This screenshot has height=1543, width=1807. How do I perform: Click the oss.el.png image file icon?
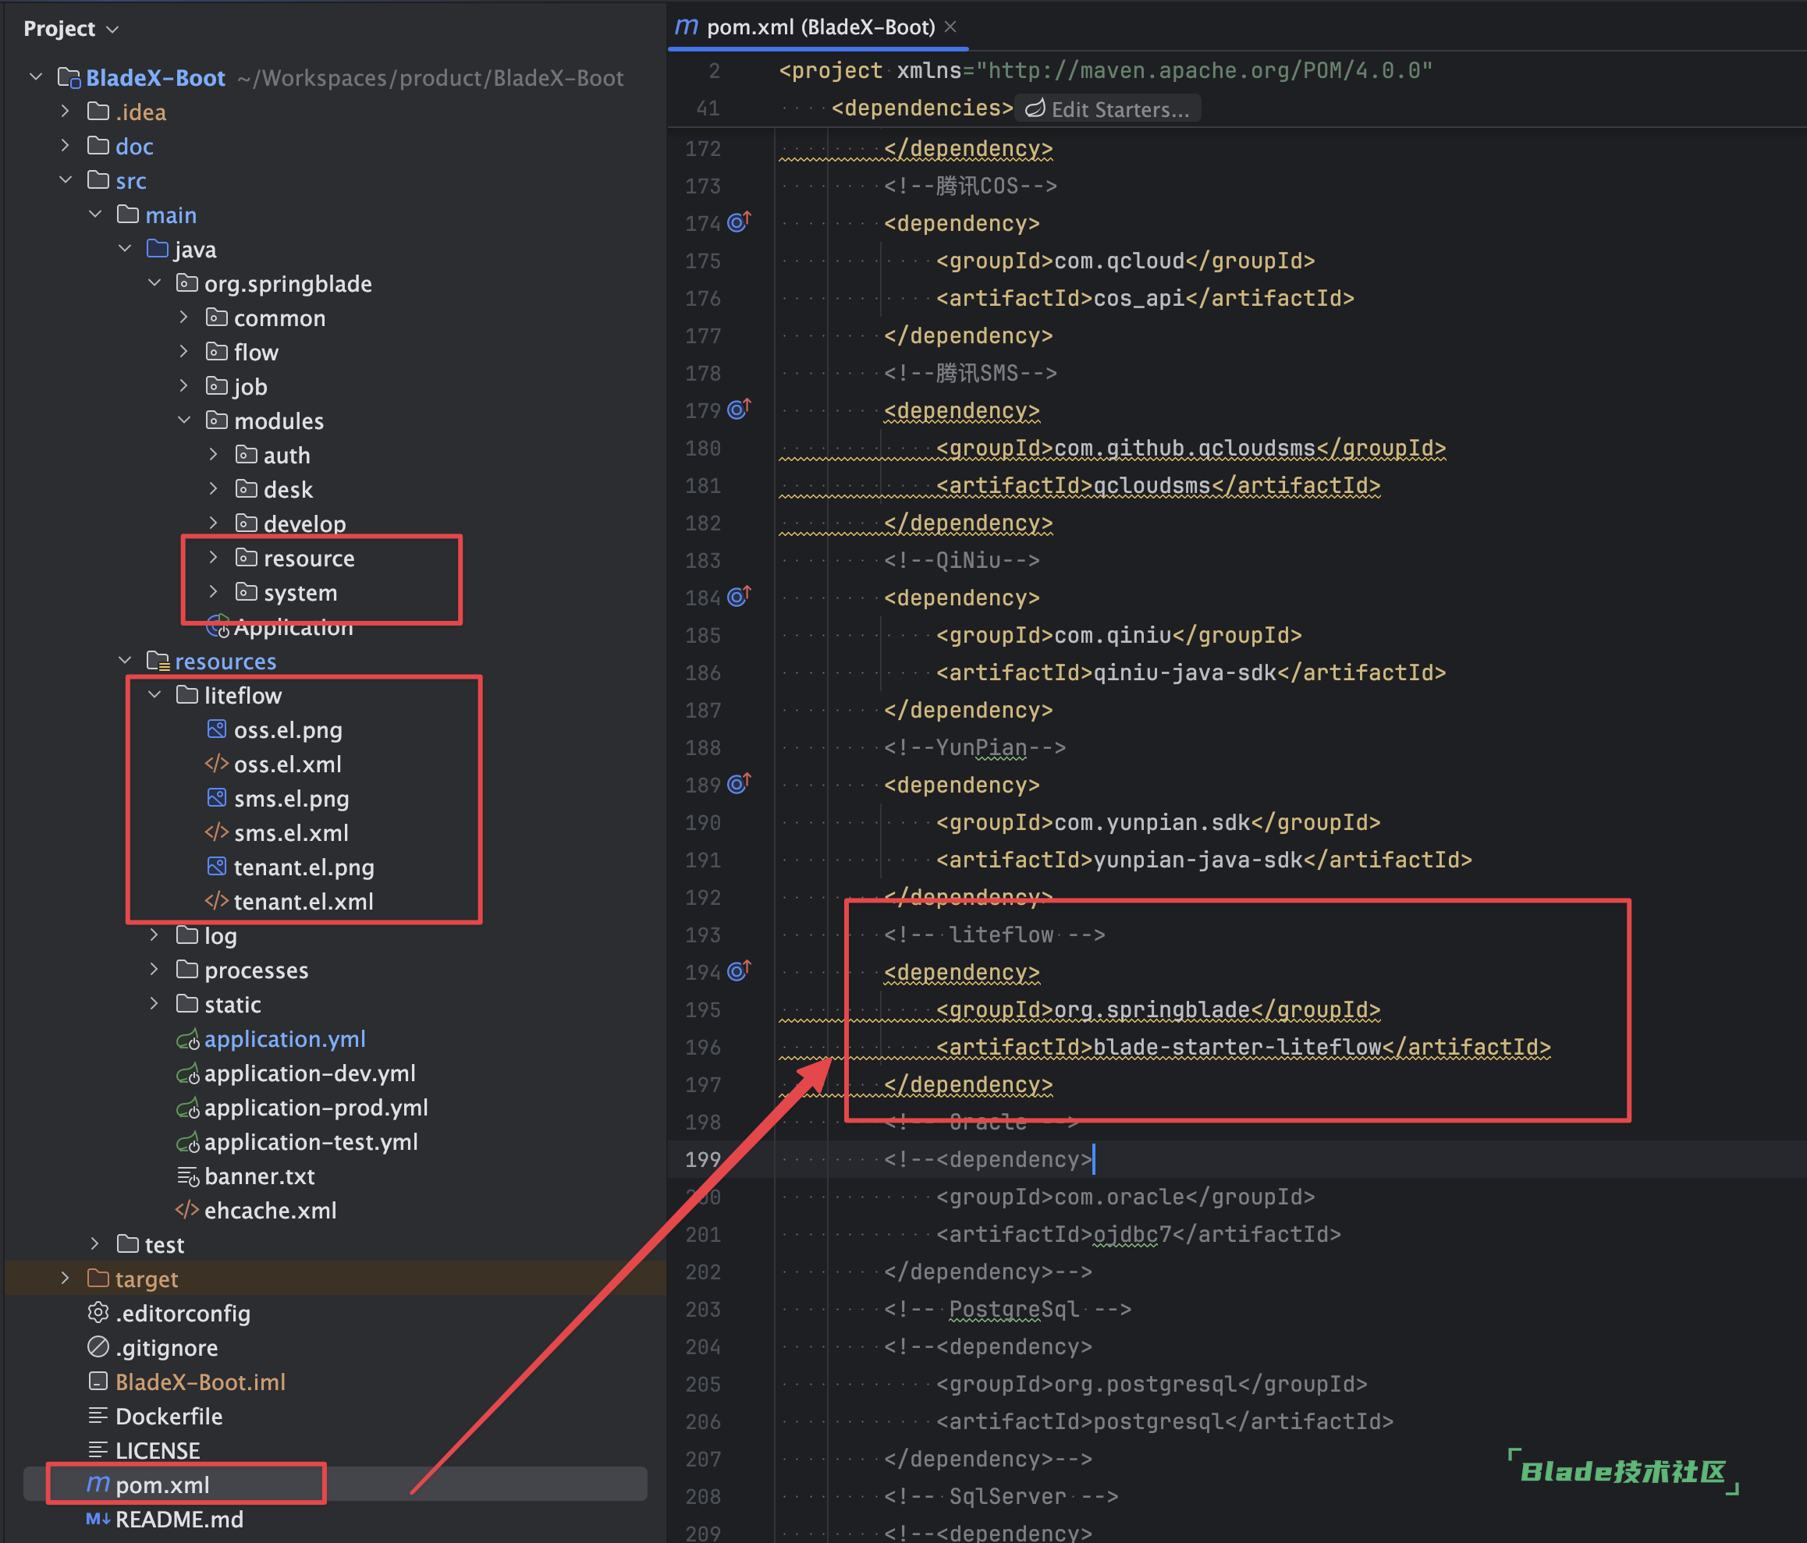[x=216, y=729]
